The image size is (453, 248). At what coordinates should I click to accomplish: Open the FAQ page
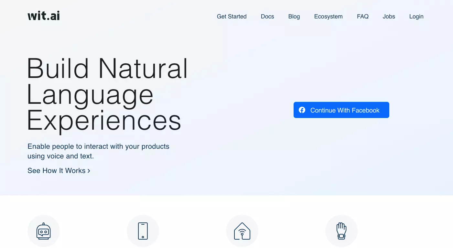pos(362,16)
